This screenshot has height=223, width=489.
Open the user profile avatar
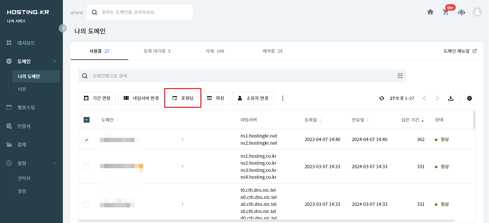tap(477, 12)
